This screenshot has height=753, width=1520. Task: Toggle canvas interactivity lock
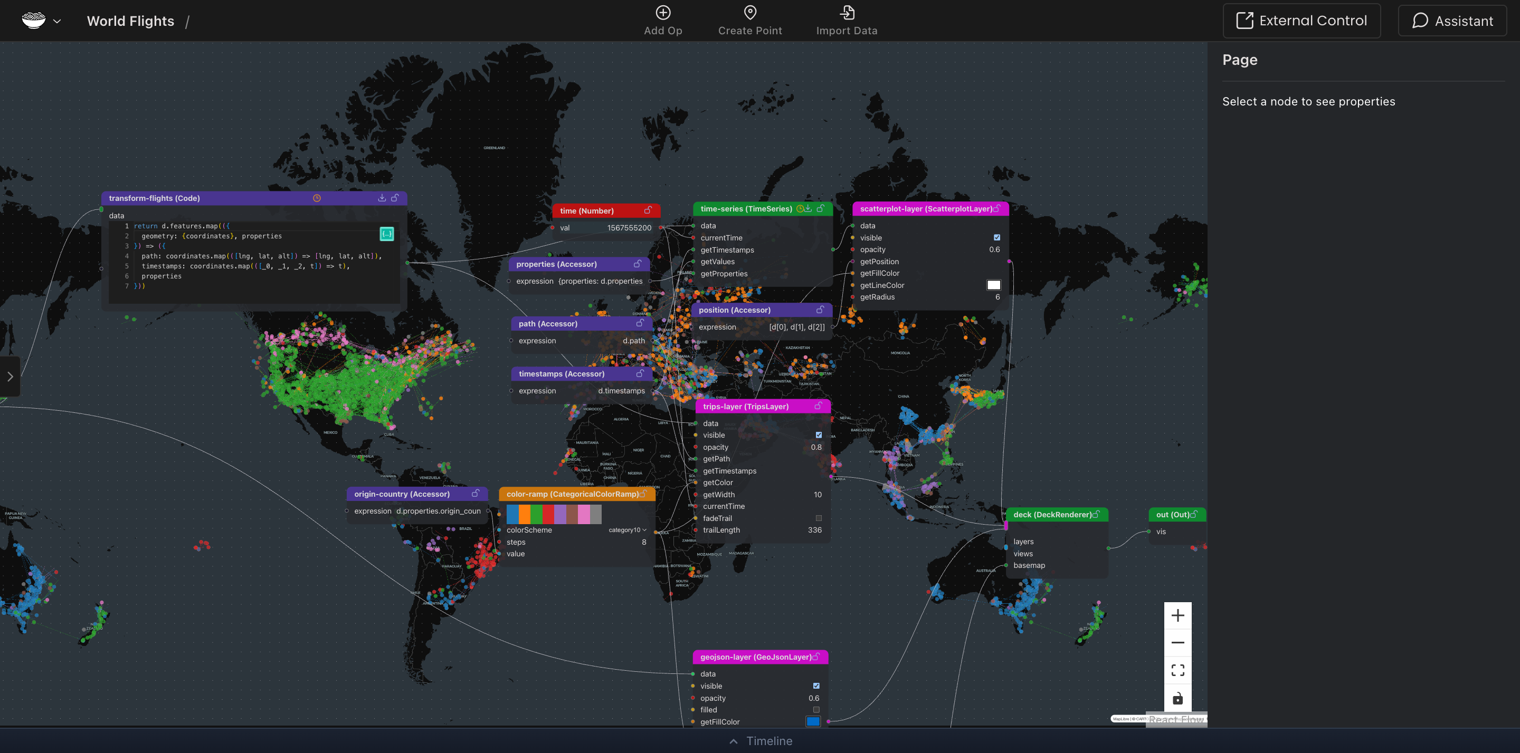point(1178,698)
